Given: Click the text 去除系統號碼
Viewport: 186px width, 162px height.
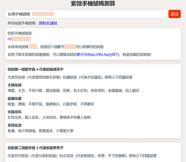Looking at the screenshot, I should pyautogui.click(x=18, y=47).
